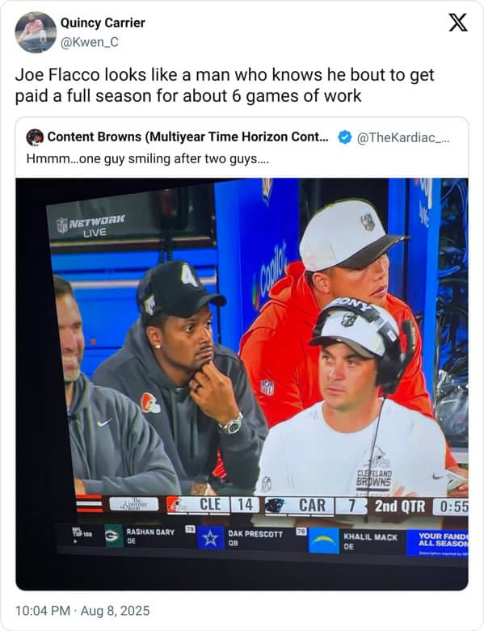Open the Content Browns account name
The width and height of the screenshot is (484, 631).
(188, 137)
